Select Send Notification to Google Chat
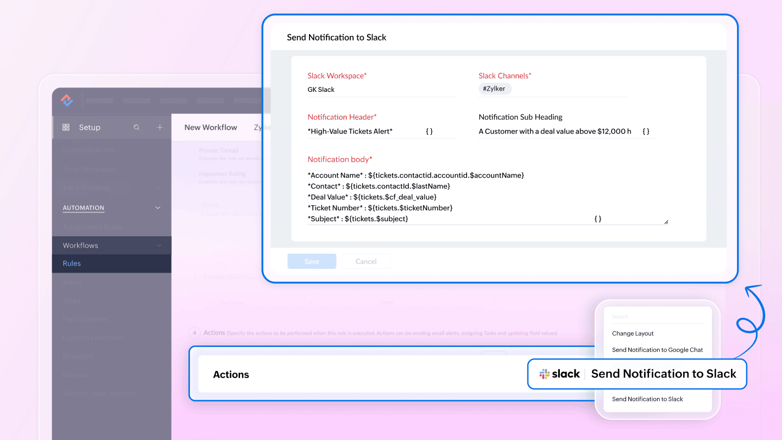The width and height of the screenshot is (782, 440). click(x=657, y=350)
